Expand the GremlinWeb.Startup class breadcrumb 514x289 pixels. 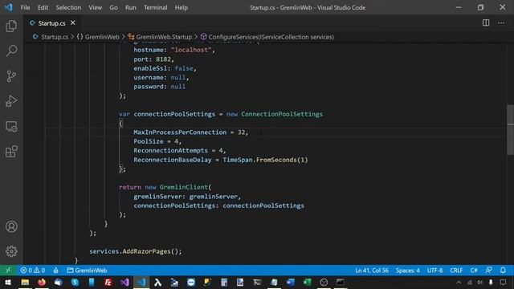(x=160, y=37)
